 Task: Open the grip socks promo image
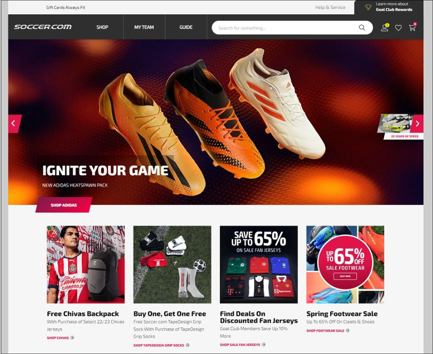click(172, 265)
